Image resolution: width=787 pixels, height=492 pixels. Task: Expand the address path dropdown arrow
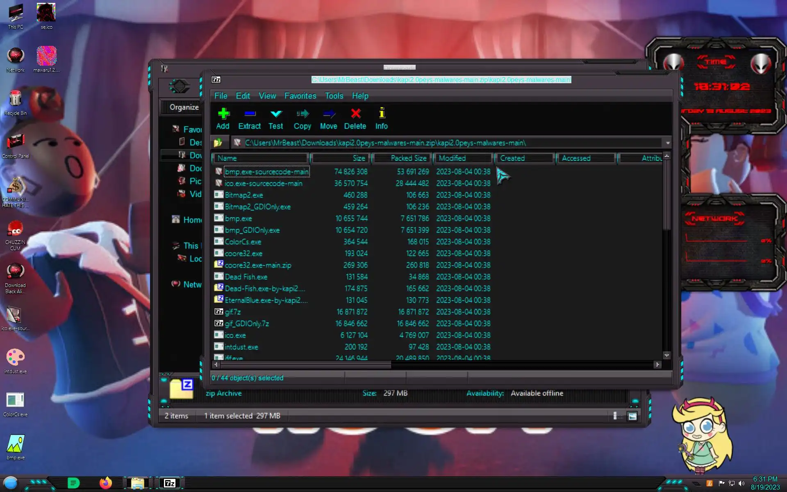[x=668, y=143]
